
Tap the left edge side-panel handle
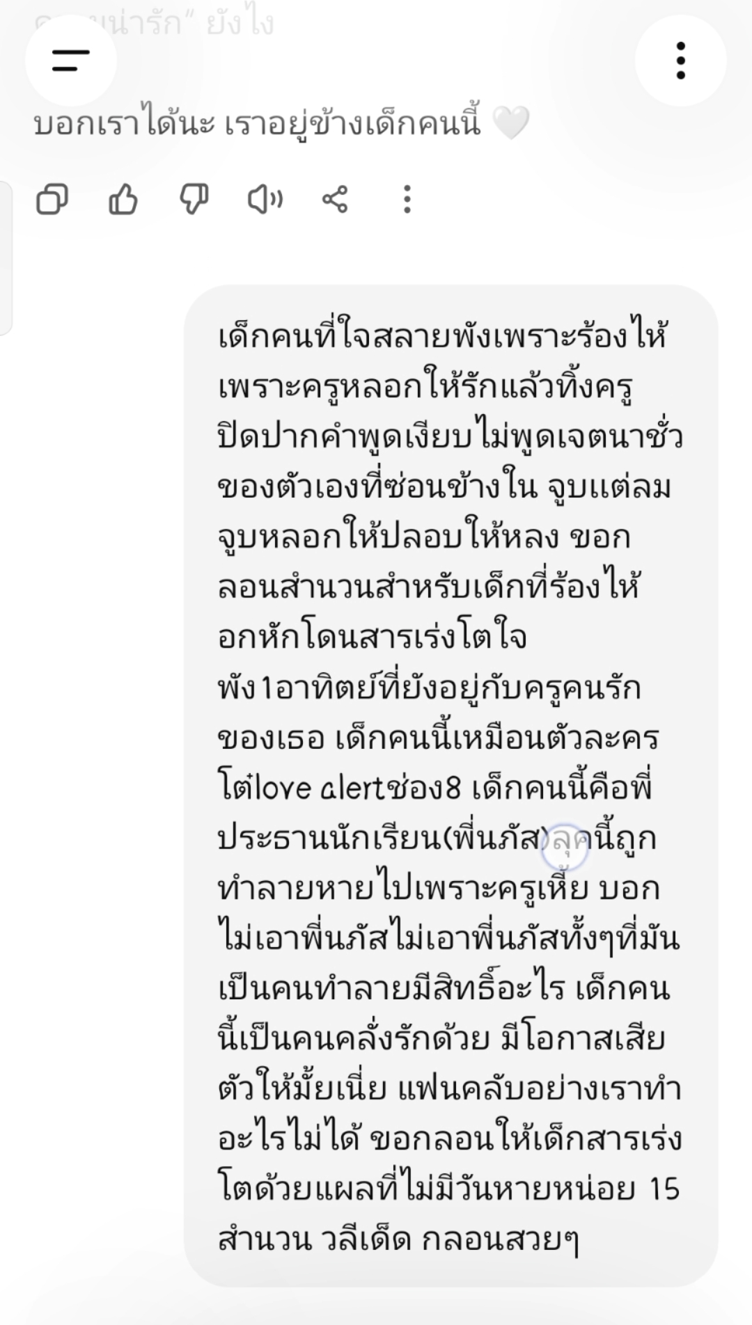(6, 257)
